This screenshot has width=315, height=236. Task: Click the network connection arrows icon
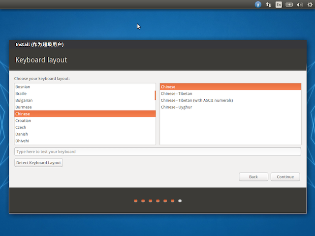269,4
